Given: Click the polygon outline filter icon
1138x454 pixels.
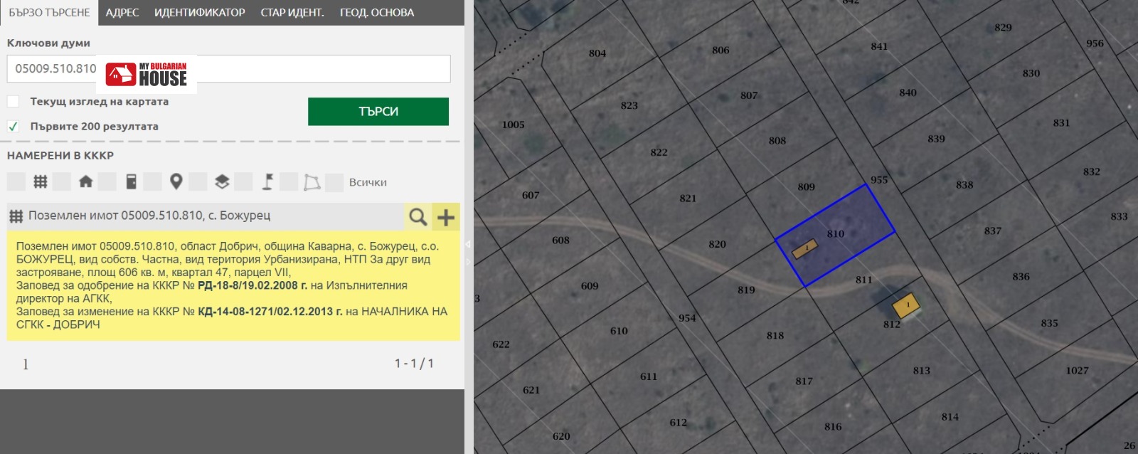Looking at the screenshot, I should tap(312, 182).
